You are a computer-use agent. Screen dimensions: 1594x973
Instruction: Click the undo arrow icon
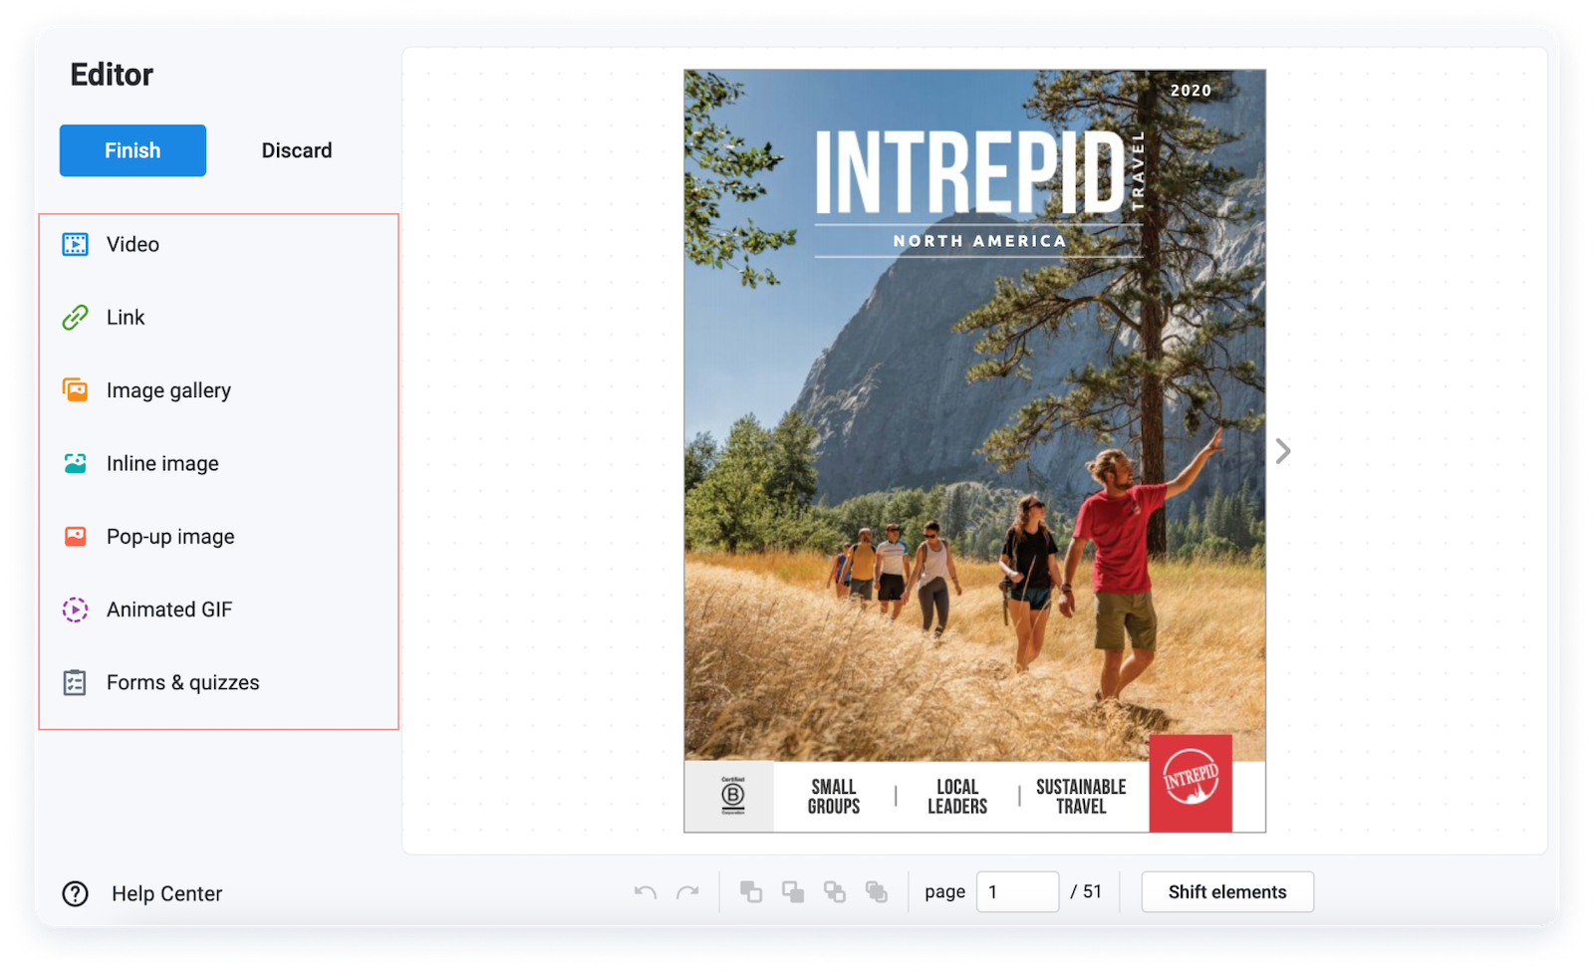[646, 892]
